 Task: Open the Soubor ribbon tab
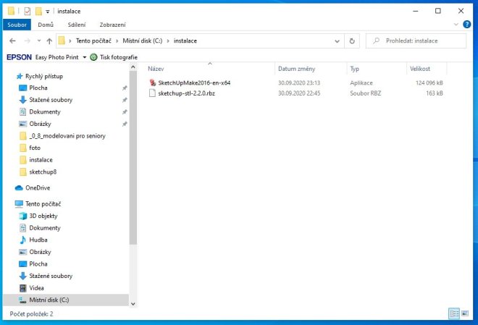tap(17, 25)
